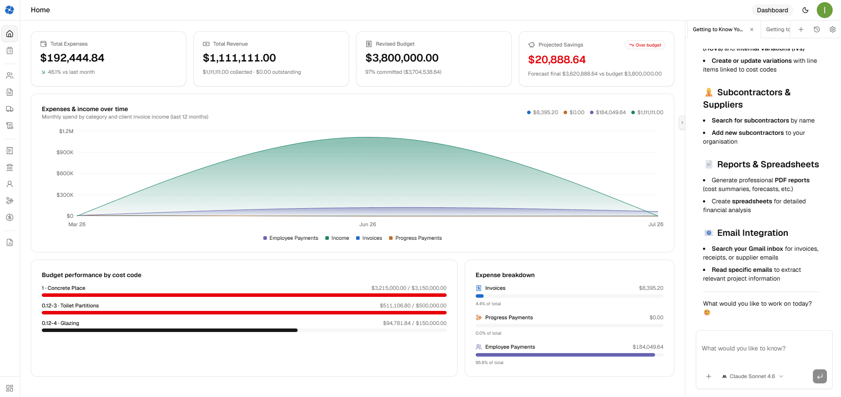Toggle Employee Payments legend in chart
Screen dimensions: 841x397
pos(291,238)
